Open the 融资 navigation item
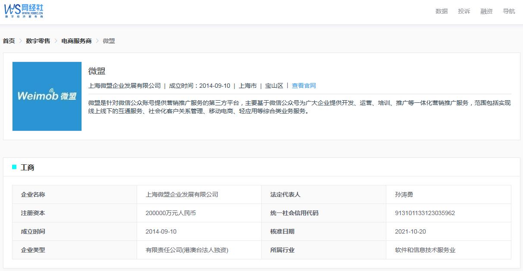 (x=486, y=11)
